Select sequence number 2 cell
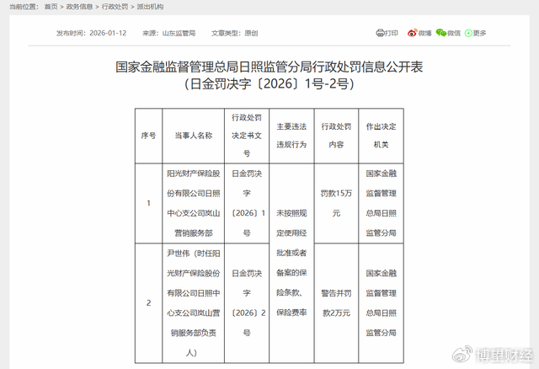 (x=148, y=303)
